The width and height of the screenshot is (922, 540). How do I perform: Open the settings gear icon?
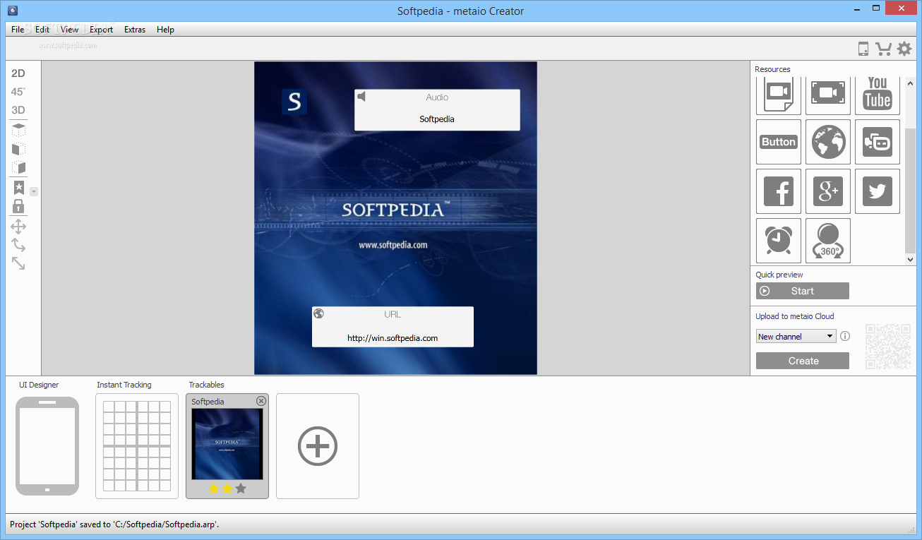coord(904,49)
